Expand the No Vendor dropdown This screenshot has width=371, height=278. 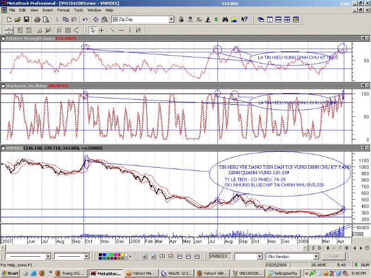316,256
